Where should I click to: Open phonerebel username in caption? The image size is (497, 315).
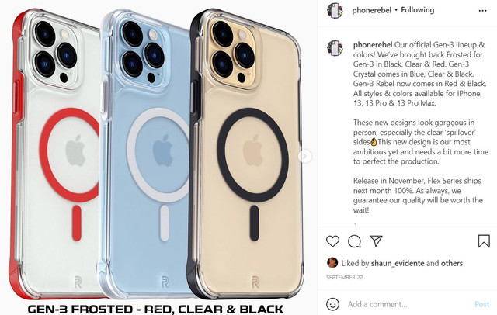373,45
